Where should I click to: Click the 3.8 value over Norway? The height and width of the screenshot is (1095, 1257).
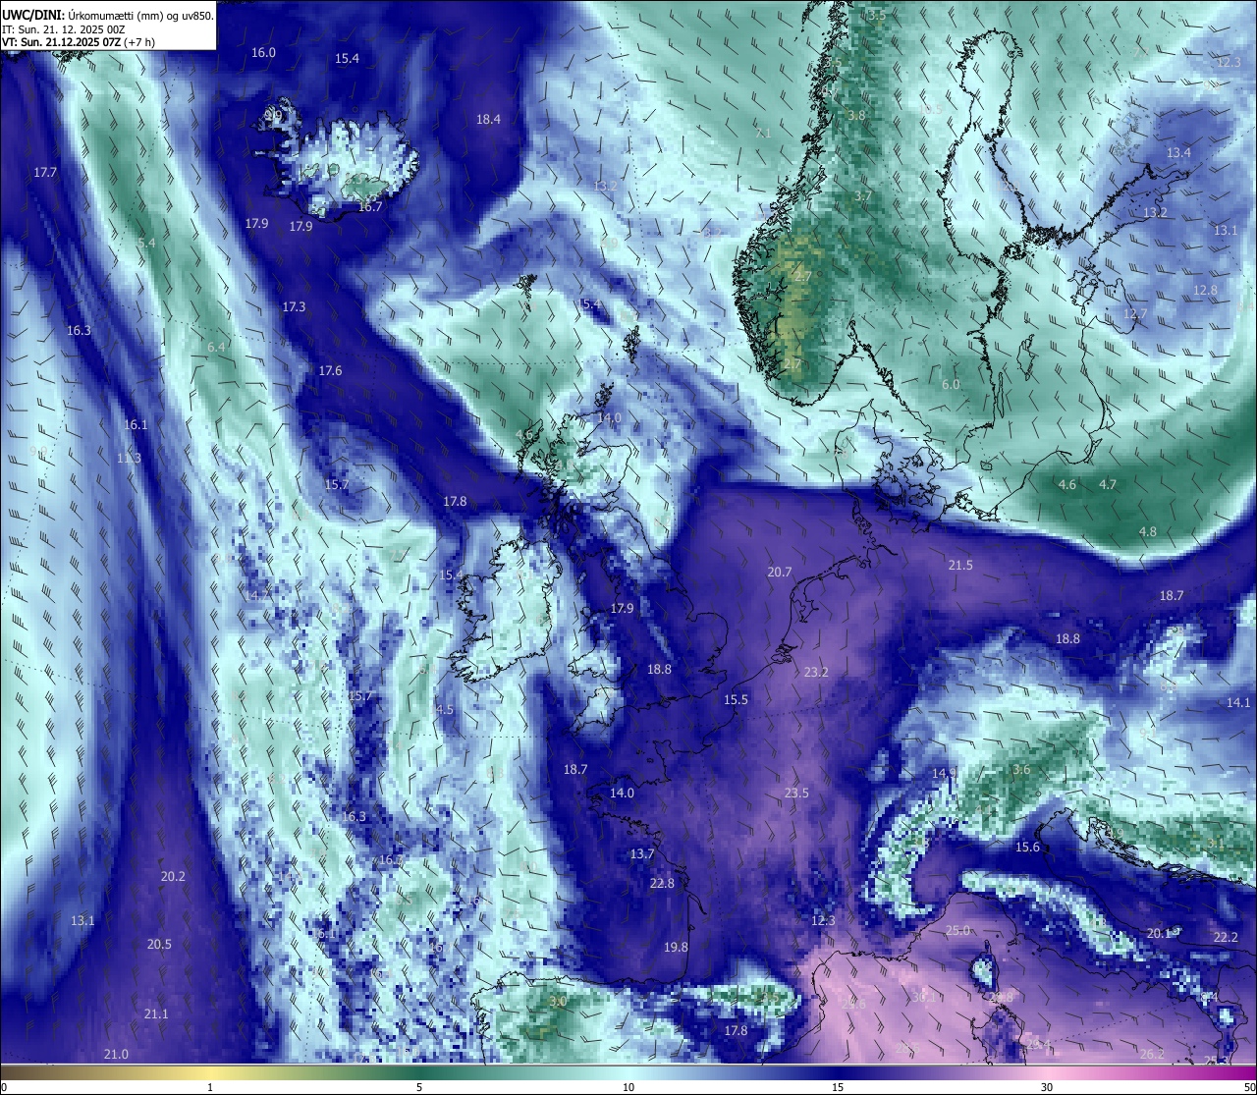(856, 116)
